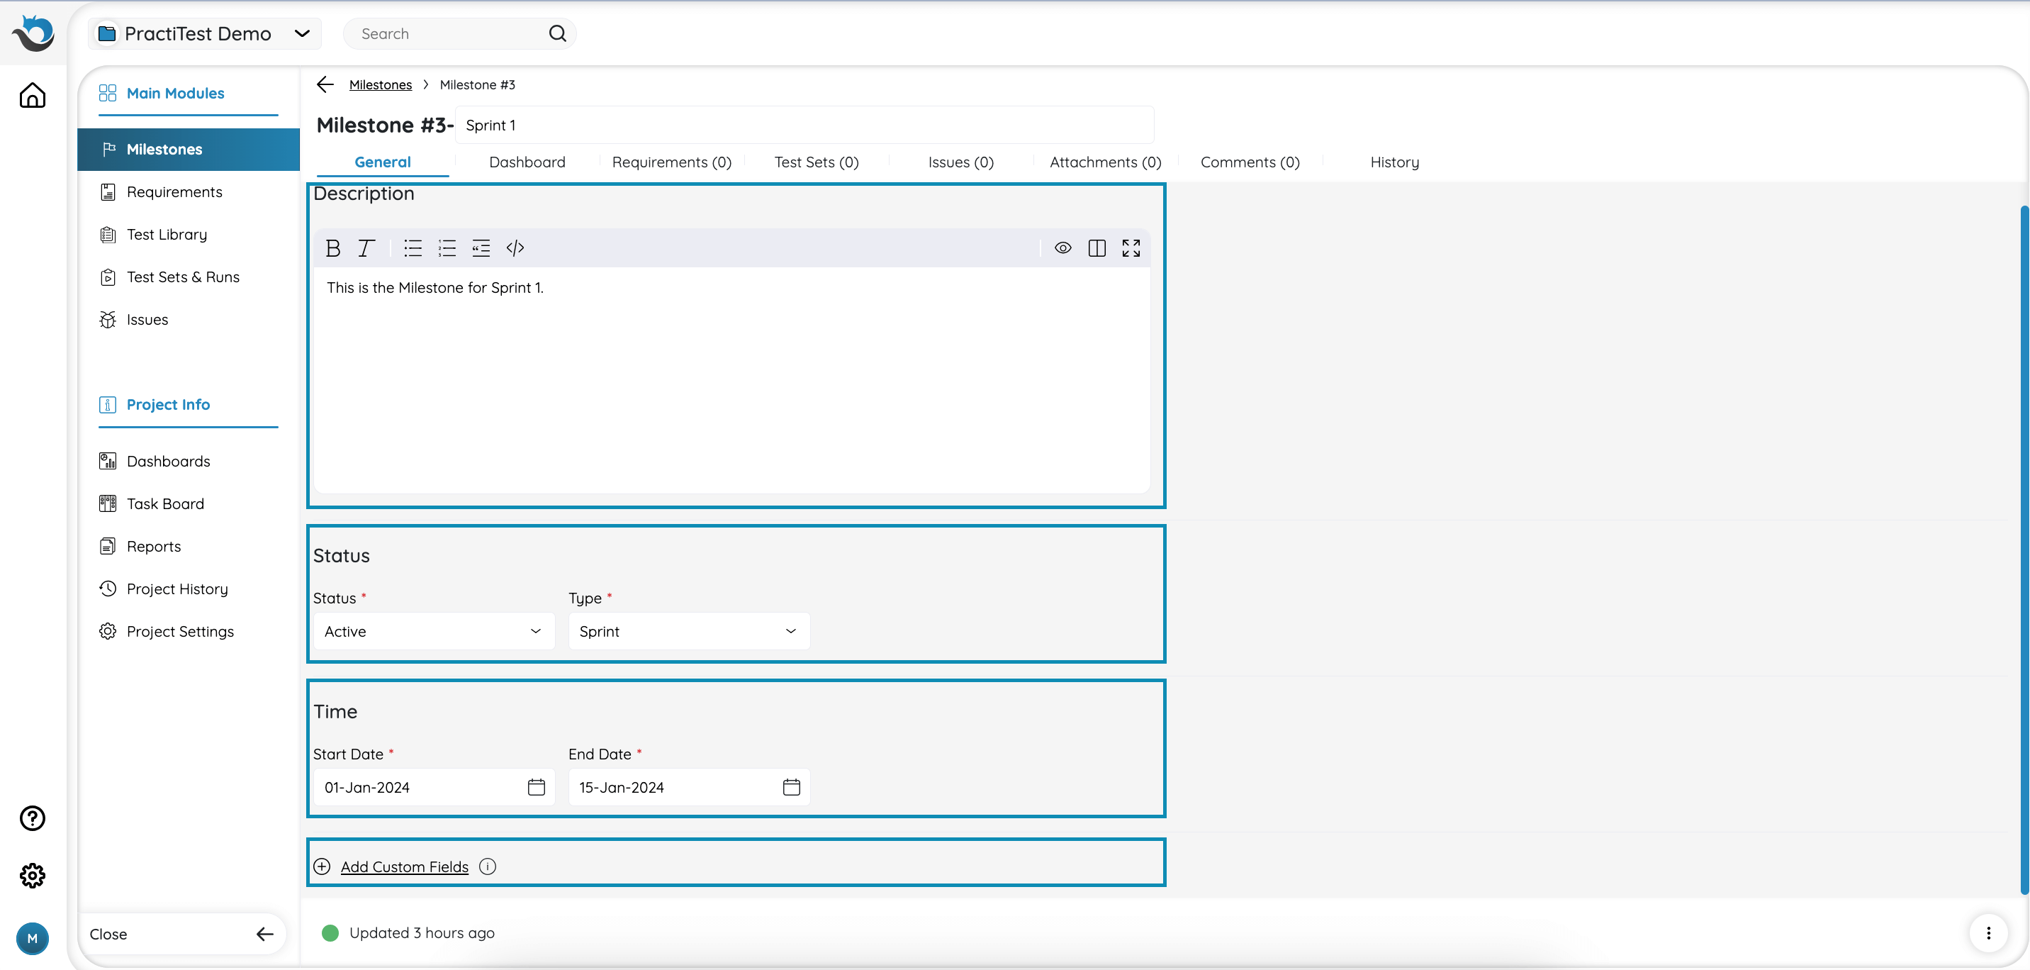Toggle the description preview eye icon
Image resolution: width=2030 pixels, height=970 pixels.
point(1062,248)
